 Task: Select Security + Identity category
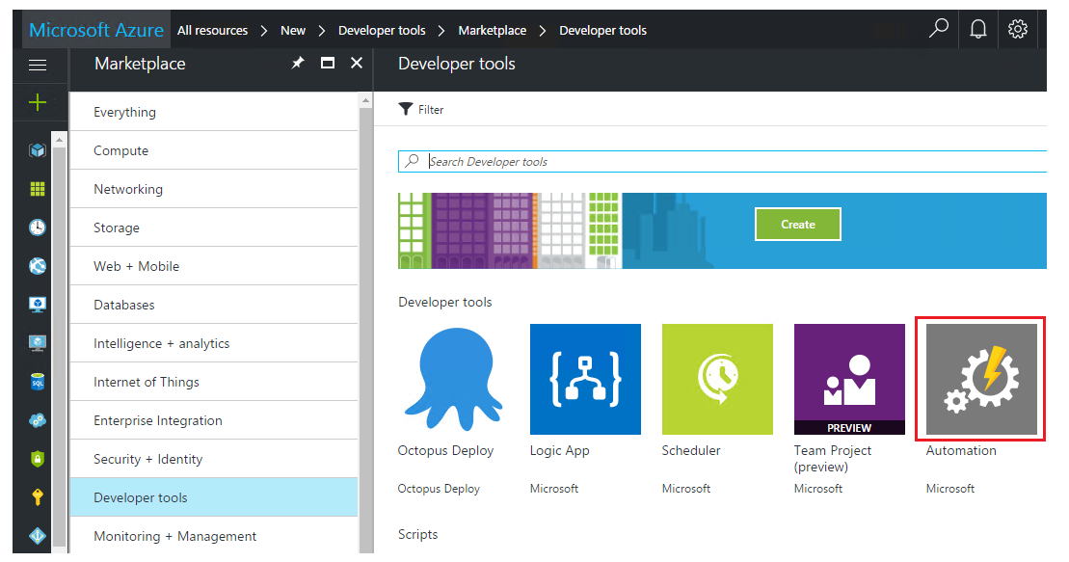point(214,459)
